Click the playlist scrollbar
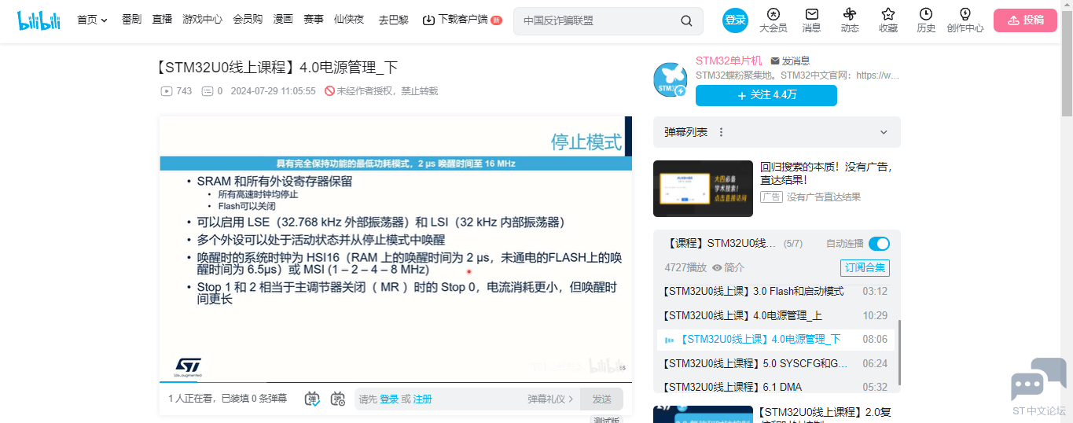Image resolution: width=1073 pixels, height=423 pixels. pos(898,352)
